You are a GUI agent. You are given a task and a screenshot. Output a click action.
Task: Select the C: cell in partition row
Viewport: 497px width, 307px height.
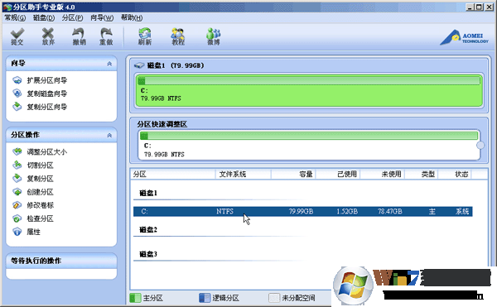pyautogui.click(x=144, y=211)
